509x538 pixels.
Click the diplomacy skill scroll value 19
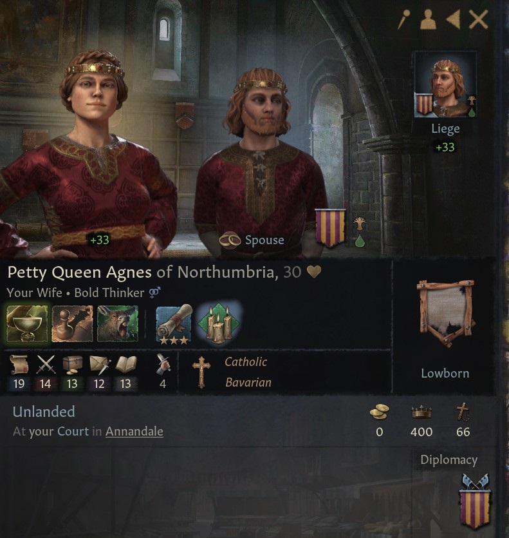coord(19,373)
